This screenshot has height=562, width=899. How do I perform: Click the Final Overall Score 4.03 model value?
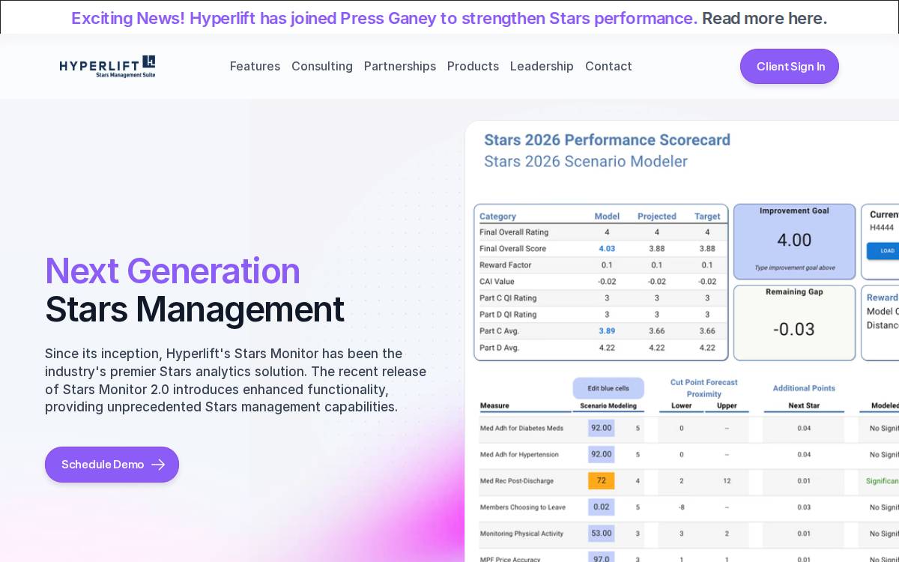click(607, 249)
